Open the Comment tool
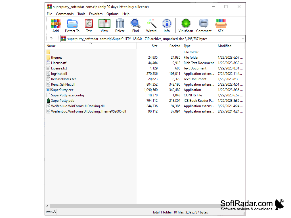The height and width of the screenshot is (218, 291). point(204,26)
